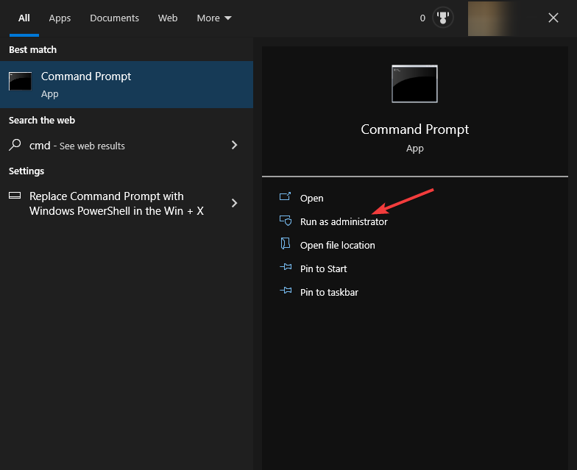Screen dimensions: 577x470
Task: Choose Run as administrator
Action: click(x=344, y=222)
